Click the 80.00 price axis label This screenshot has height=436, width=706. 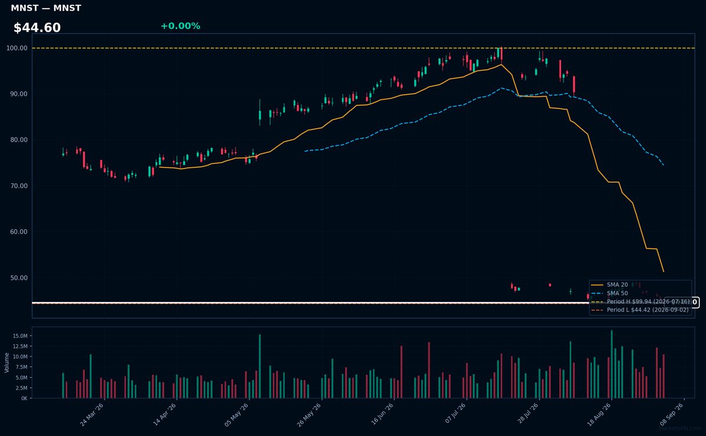pos(19,140)
